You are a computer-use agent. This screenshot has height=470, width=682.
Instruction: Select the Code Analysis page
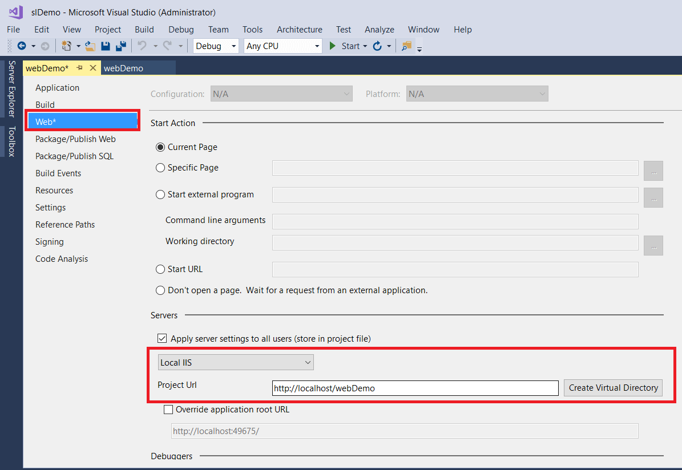[x=61, y=259]
